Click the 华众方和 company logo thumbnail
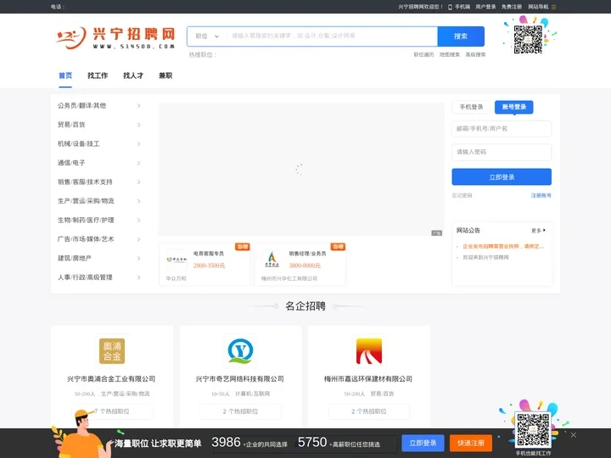The image size is (611, 458). coord(177,260)
